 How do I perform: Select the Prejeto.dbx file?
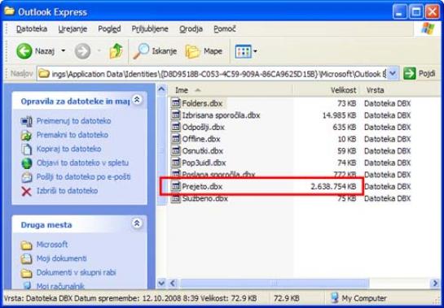pos(202,186)
